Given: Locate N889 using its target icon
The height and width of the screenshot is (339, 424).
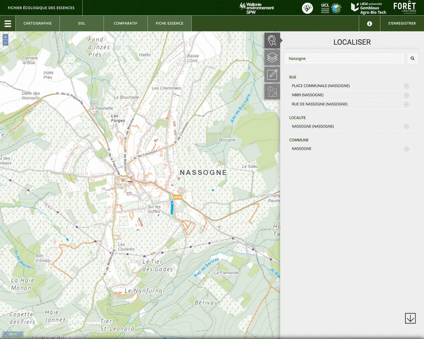Looking at the screenshot, I should tap(406, 95).
